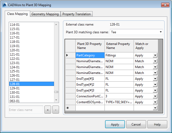Screen dimensions: 172x133
Task: Click the ConnectionPortC... property cell
Action: (90, 96)
